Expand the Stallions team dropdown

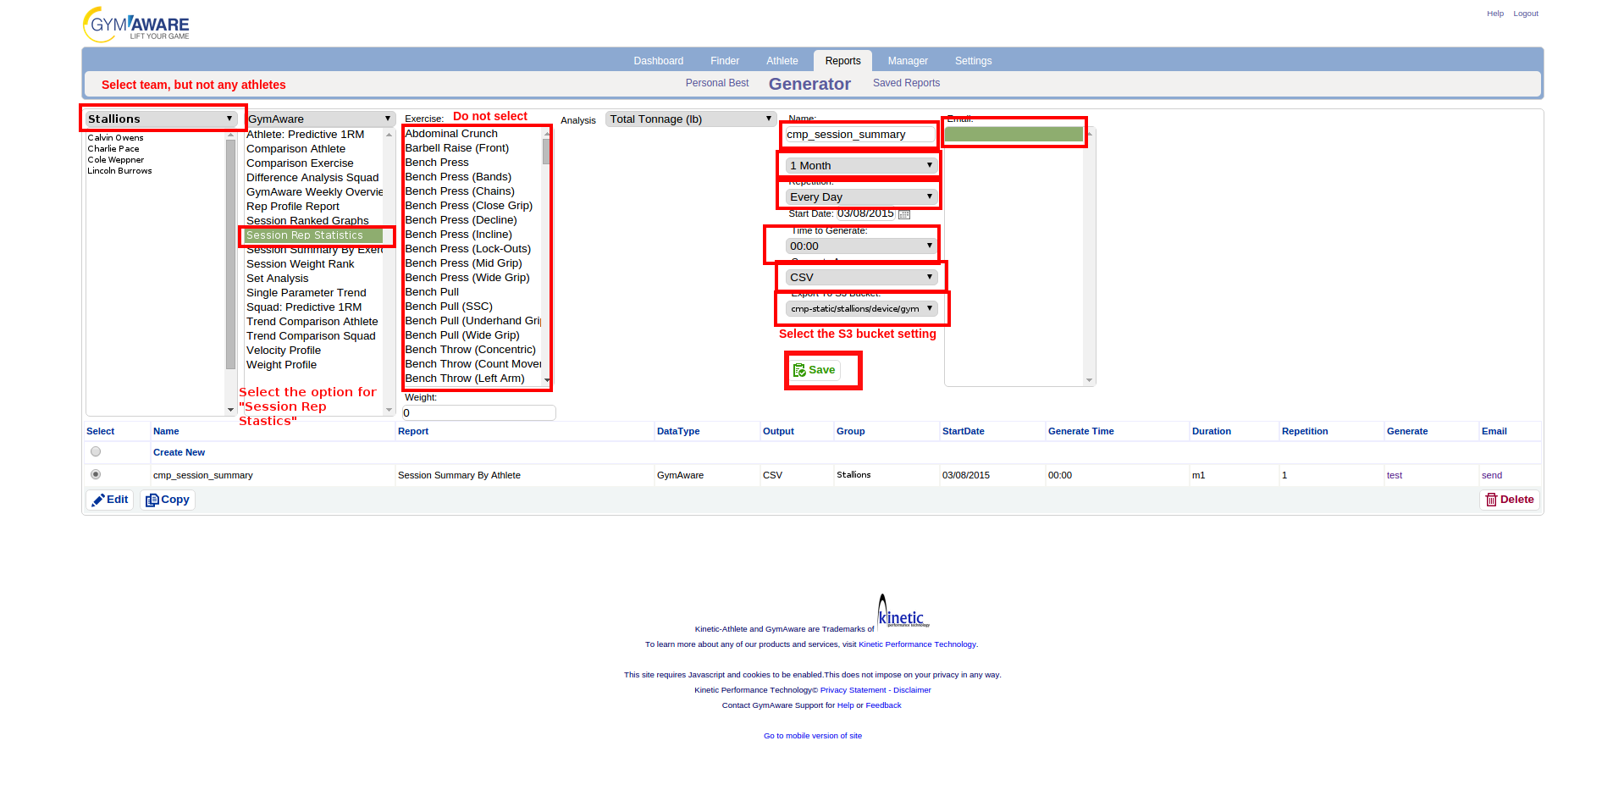[161, 119]
